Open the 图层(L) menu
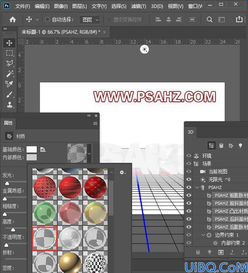 pyautogui.click(x=80, y=6)
